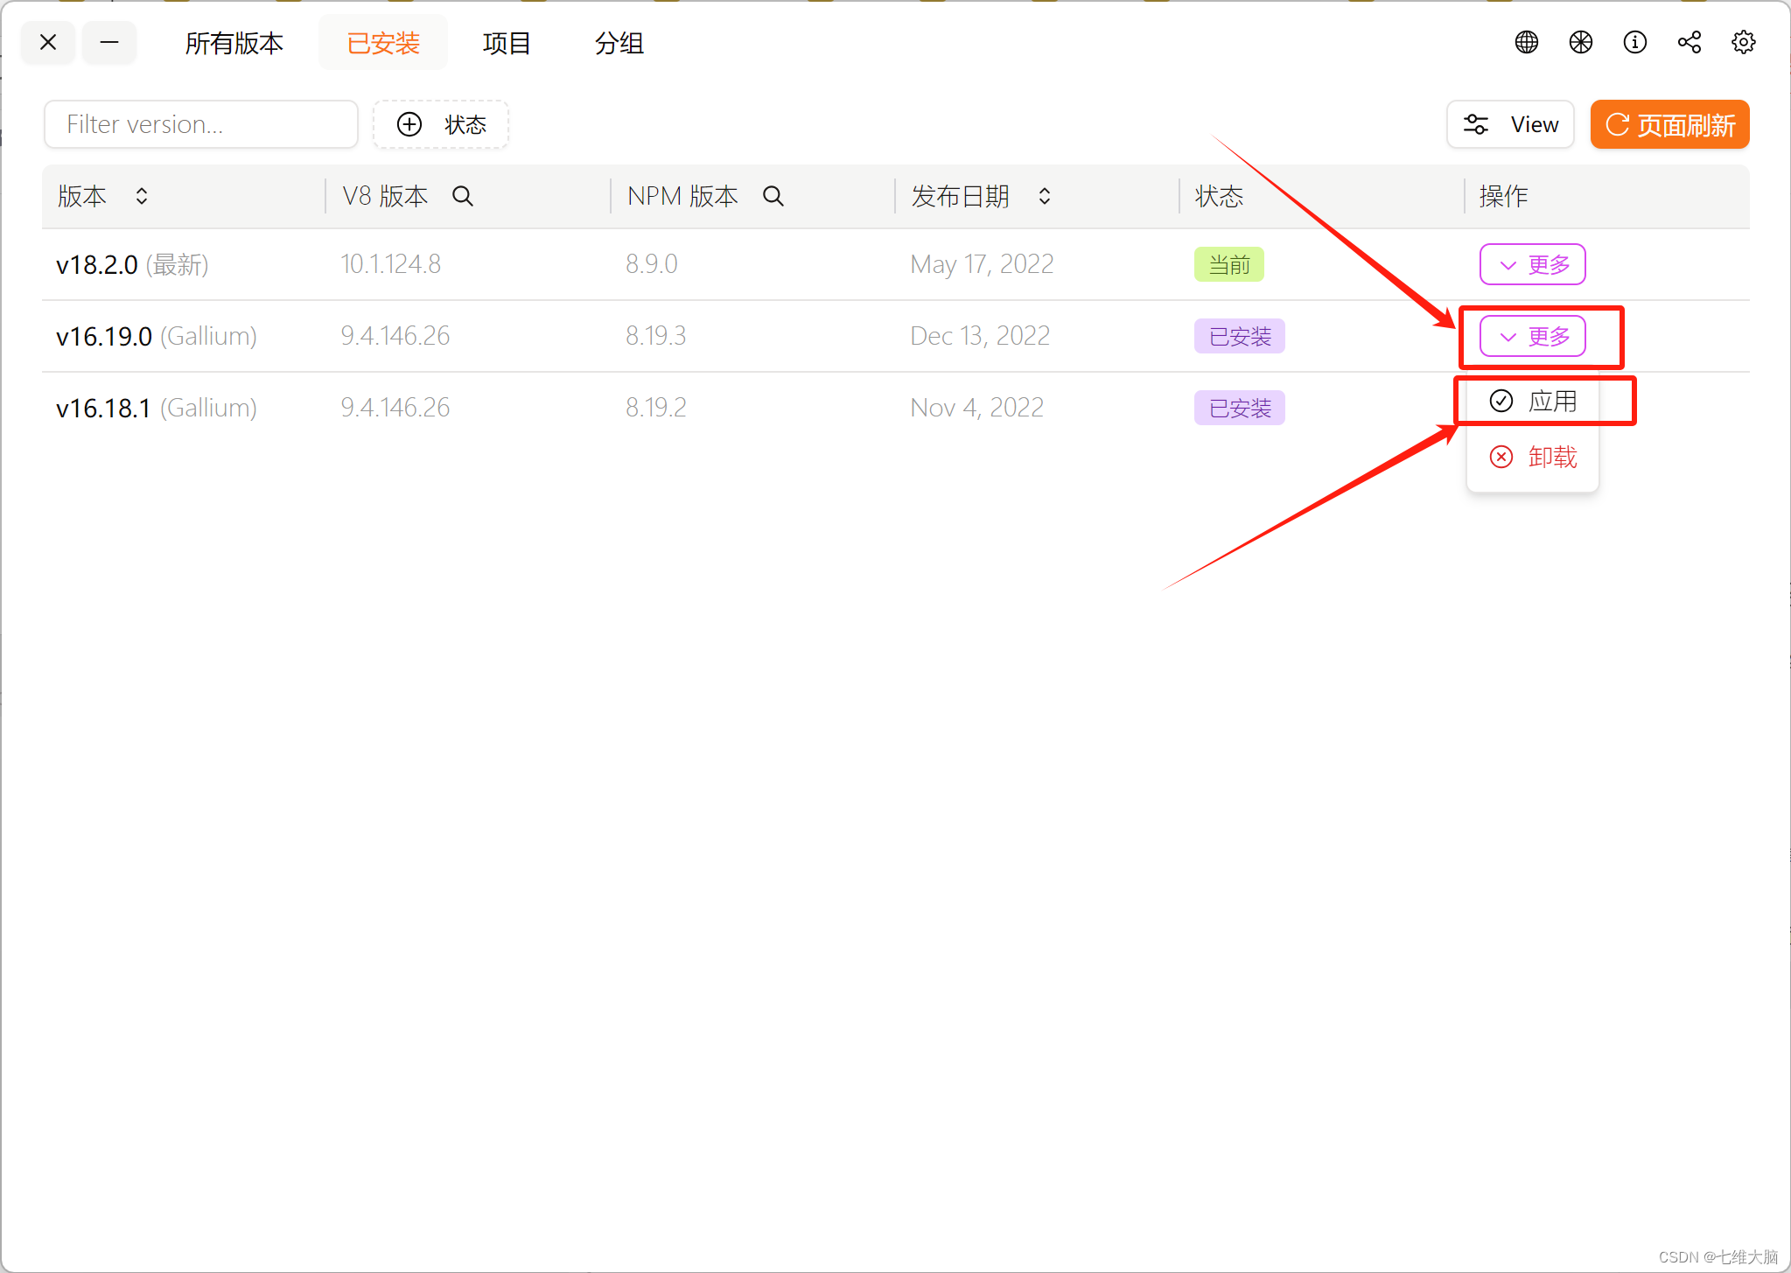The width and height of the screenshot is (1791, 1273).
Task: Click the Dec 13, 2022 date cell
Action: click(980, 336)
